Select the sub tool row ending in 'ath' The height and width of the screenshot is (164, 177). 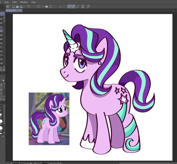2,35
